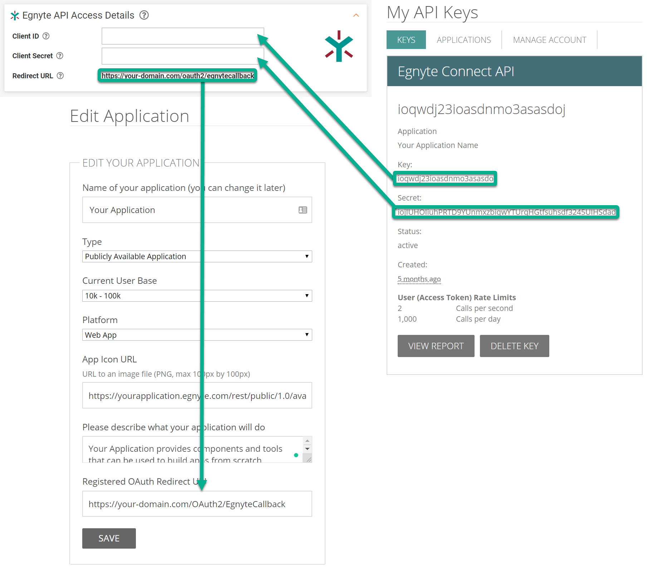Click the key title ioqwdj23ioasdnmo3asasdoj
653x574 pixels.
(481, 109)
